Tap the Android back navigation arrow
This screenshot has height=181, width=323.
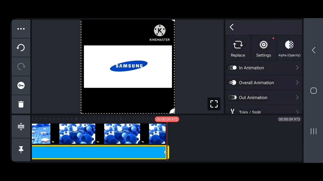pyautogui.click(x=313, y=50)
